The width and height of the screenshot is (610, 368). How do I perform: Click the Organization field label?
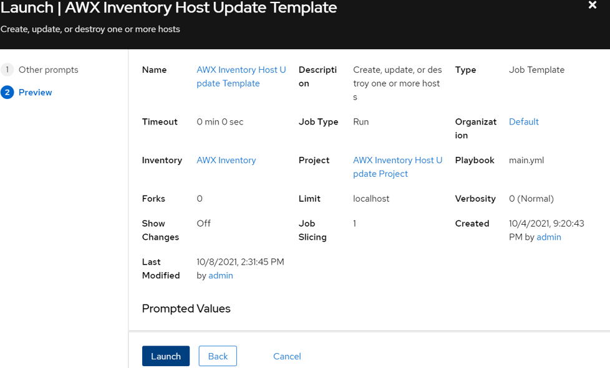(476, 128)
